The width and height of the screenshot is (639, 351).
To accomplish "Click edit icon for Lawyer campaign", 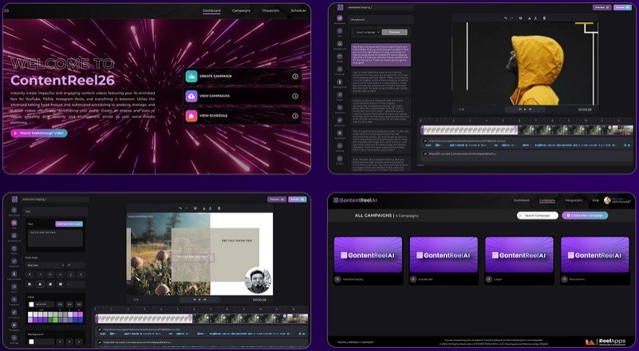I will 488,279.
